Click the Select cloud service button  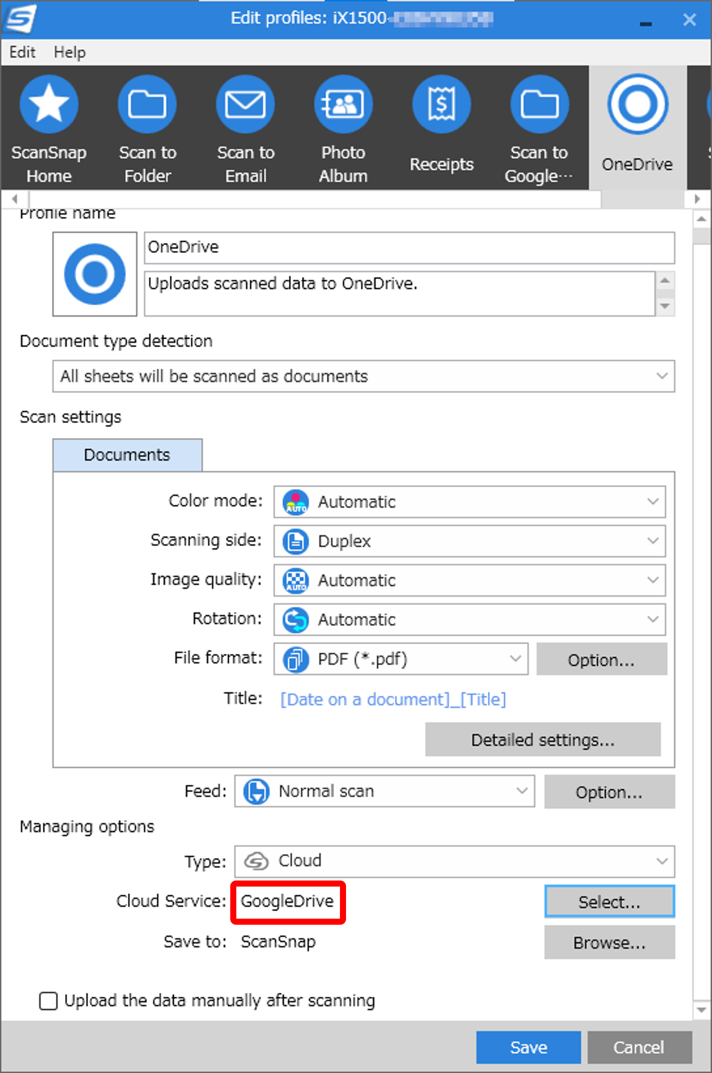click(609, 901)
